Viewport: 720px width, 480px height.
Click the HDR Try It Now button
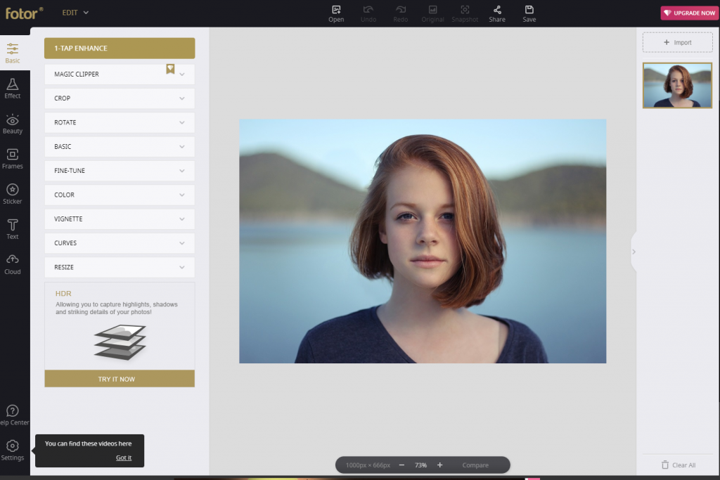coord(120,379)
